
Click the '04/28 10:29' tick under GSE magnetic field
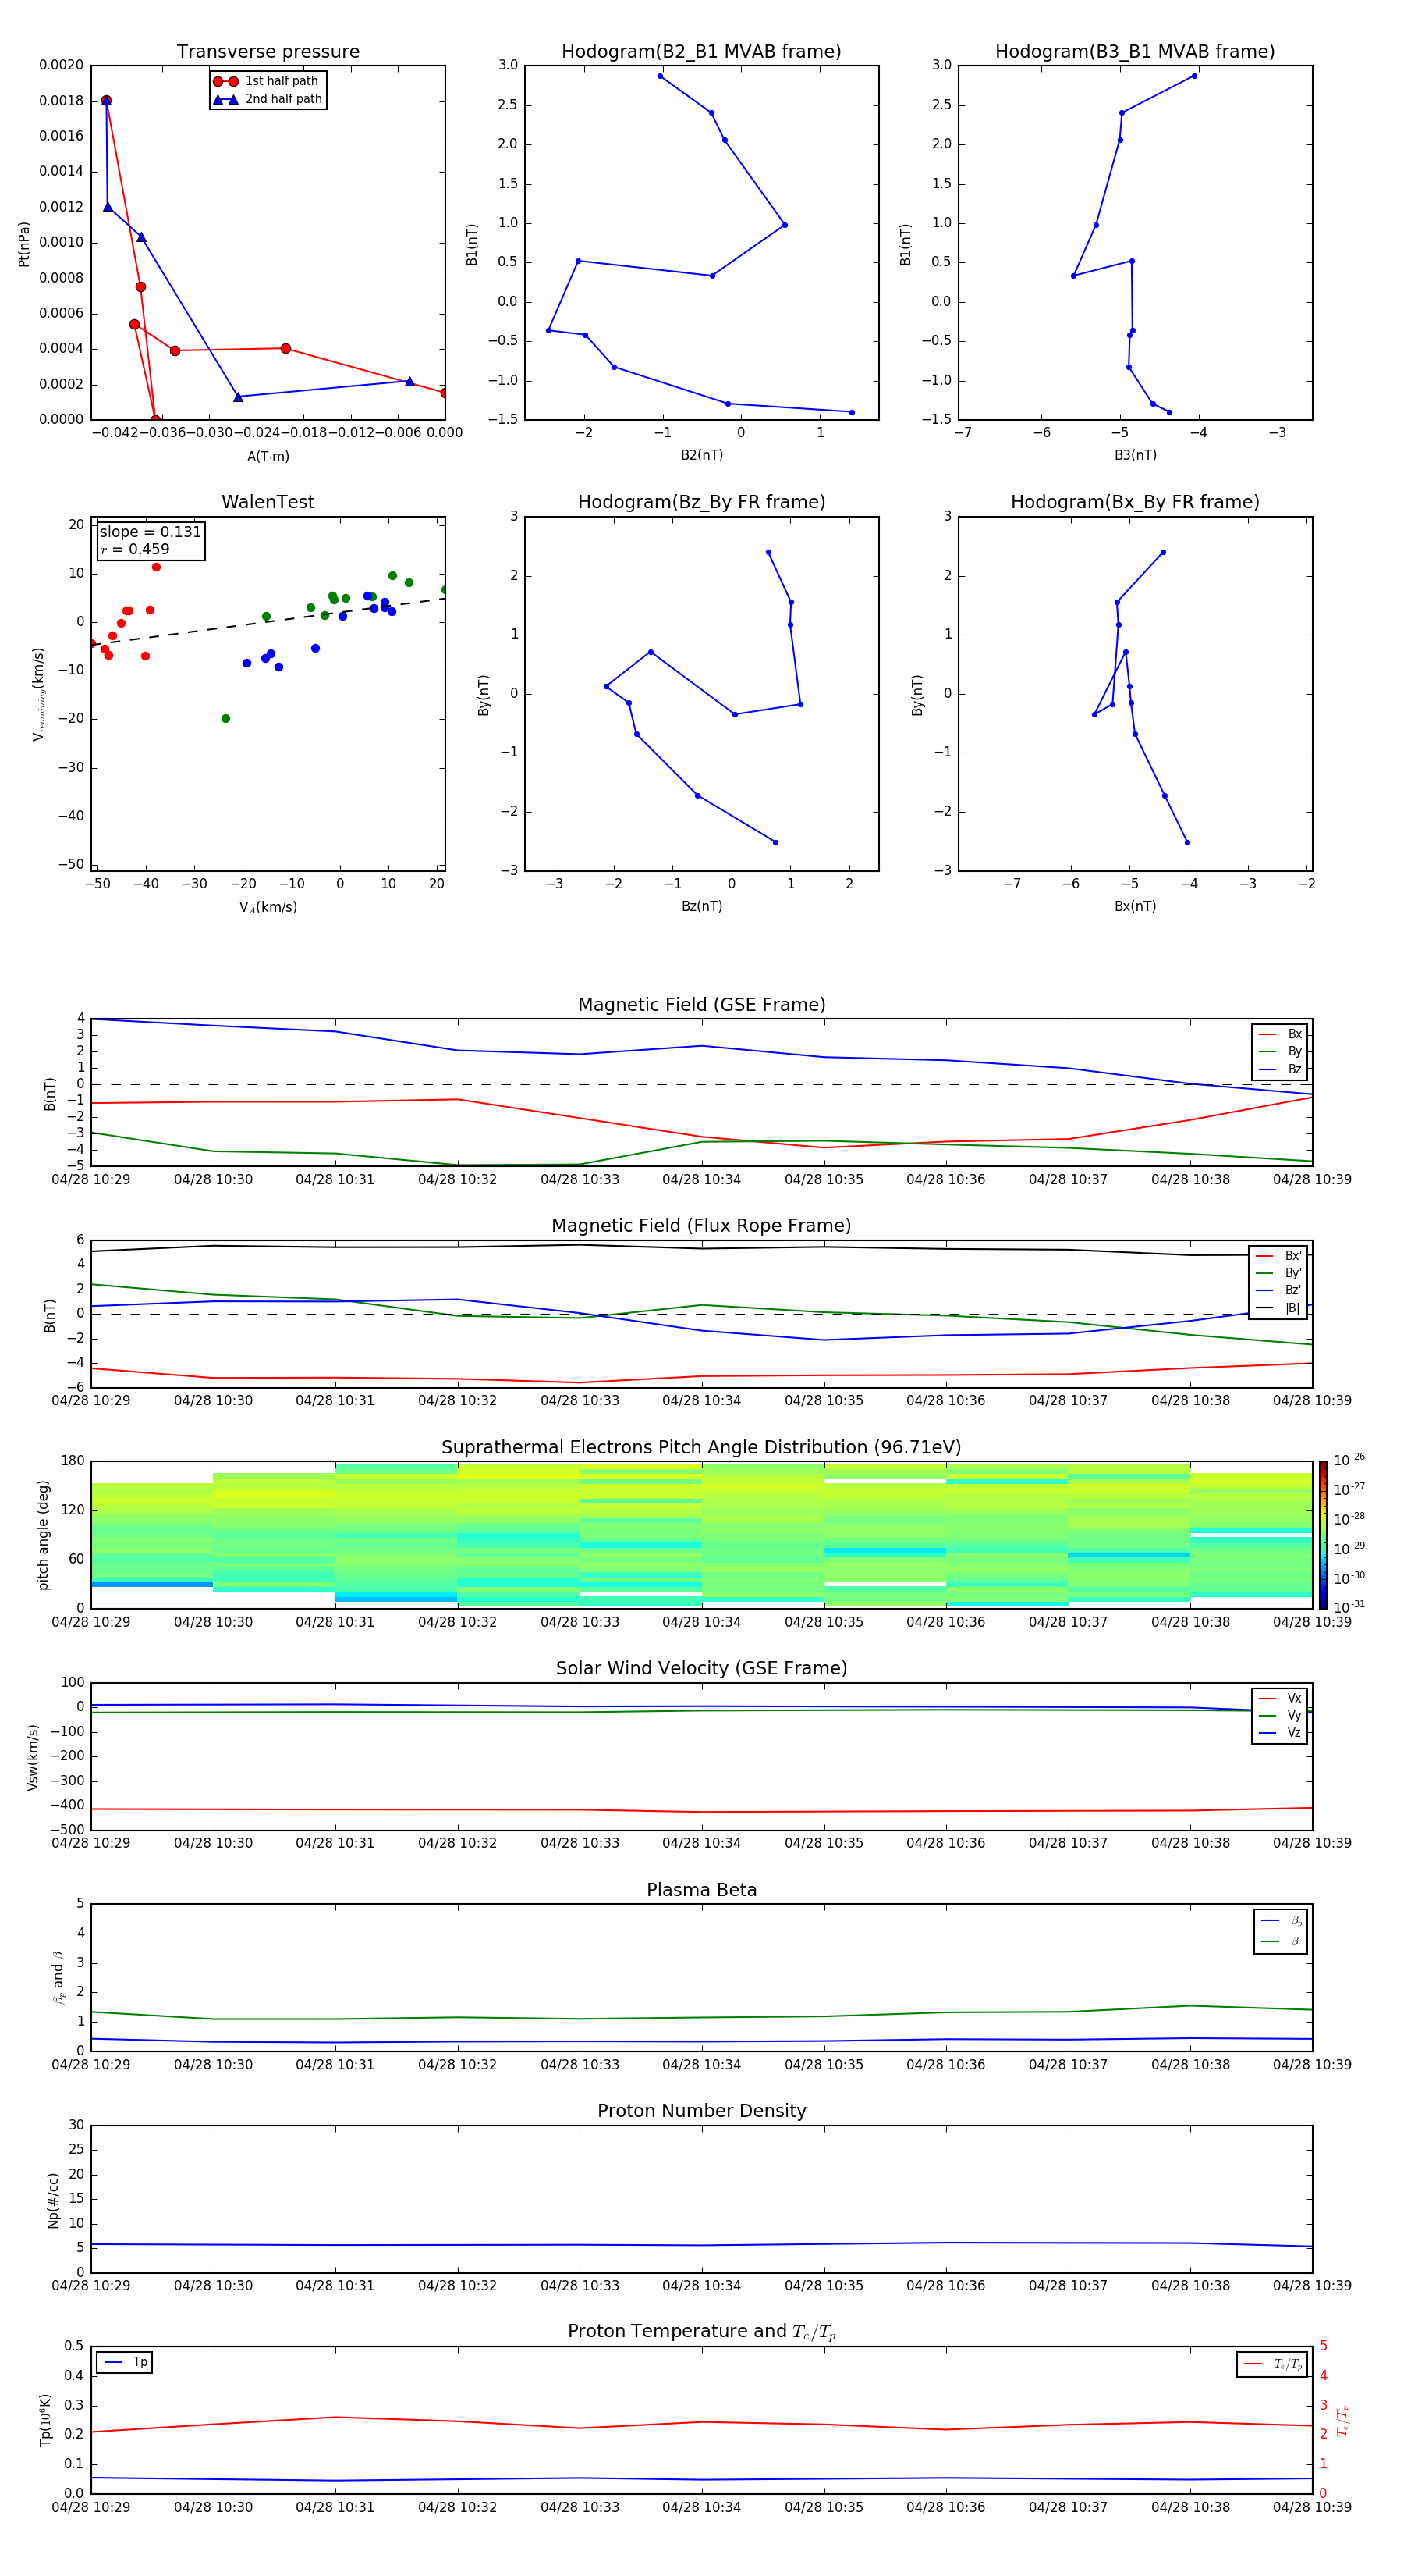click(x=91, y=1179)
